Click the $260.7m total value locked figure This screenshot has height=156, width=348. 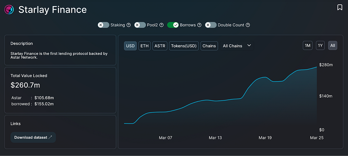tap(25, 85)
